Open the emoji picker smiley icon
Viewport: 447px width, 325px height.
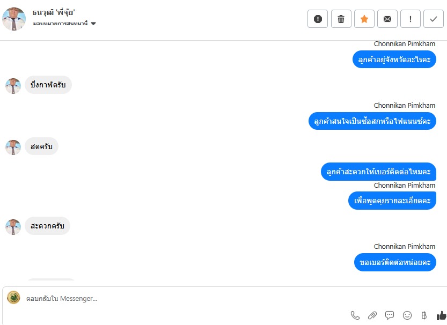click(407, 315)
